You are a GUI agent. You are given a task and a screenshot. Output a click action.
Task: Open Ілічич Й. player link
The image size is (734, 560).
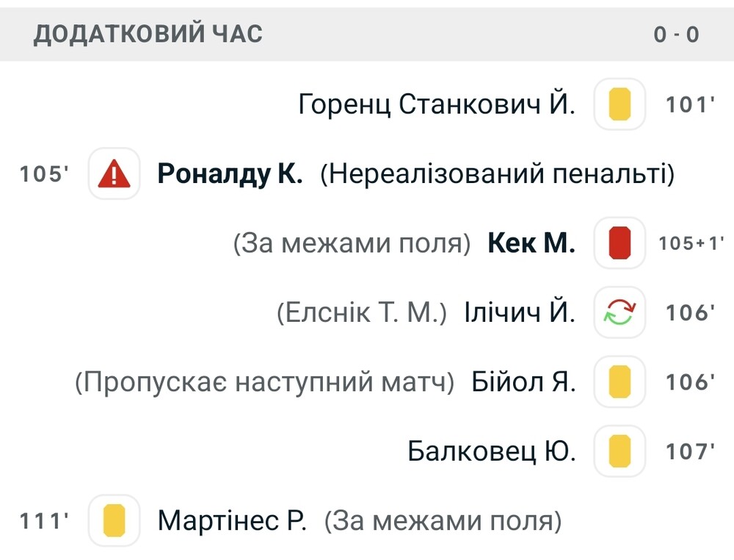pyautogui.click(x=520, y=313)
